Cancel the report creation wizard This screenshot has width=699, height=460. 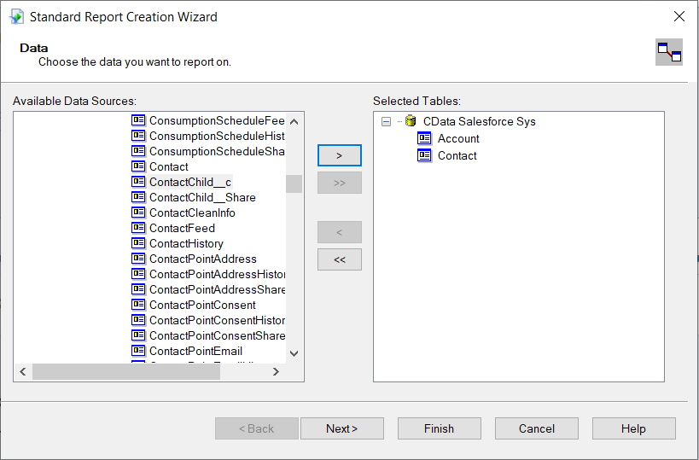536,428
